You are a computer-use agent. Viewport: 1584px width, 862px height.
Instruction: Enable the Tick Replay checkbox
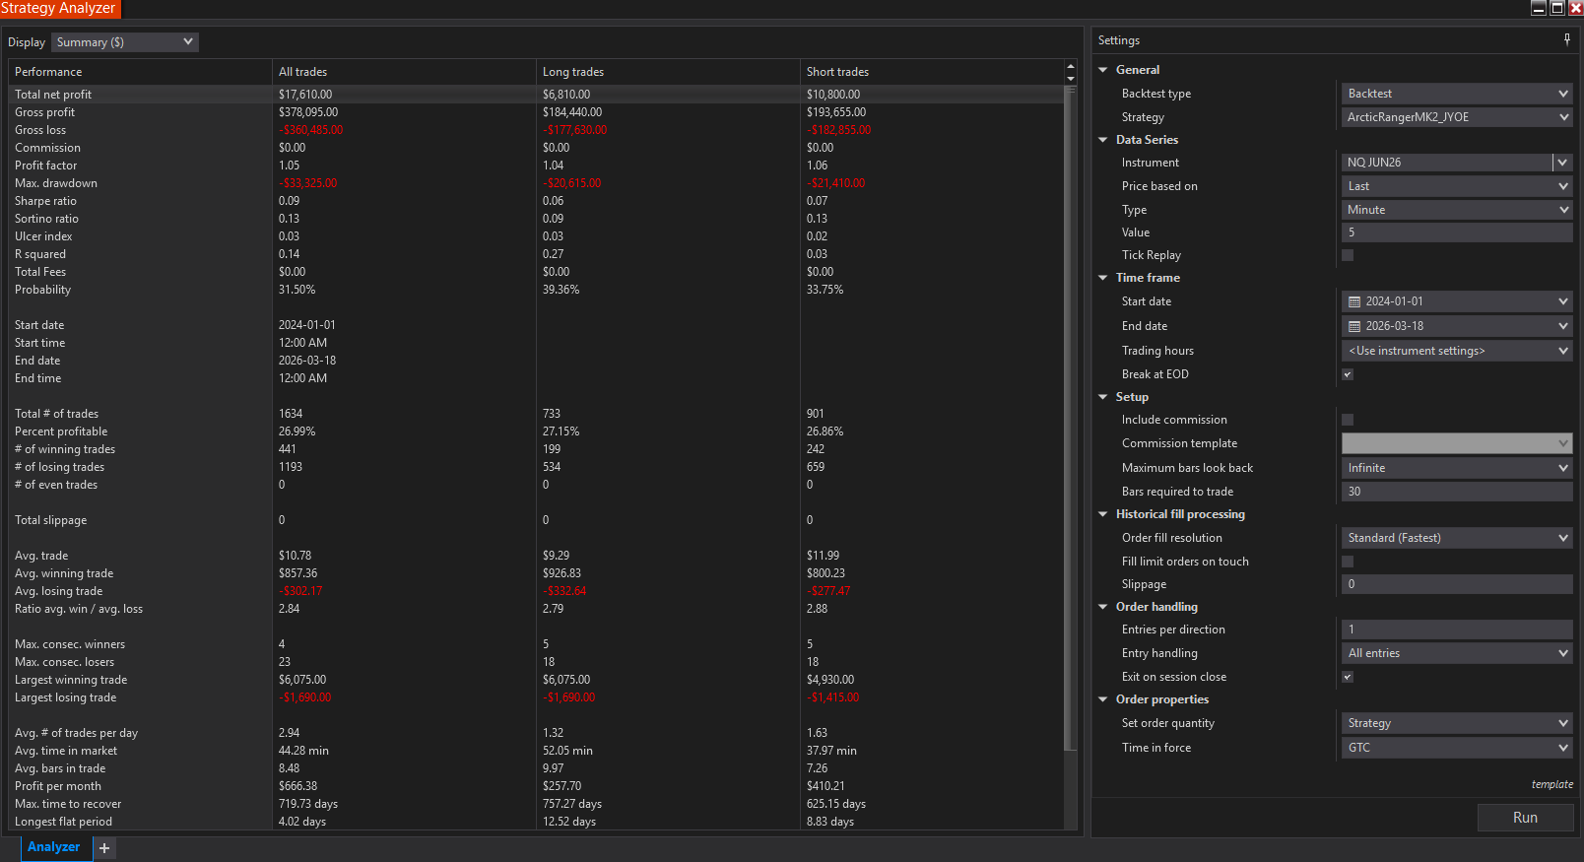click(x=1348, y=255)
